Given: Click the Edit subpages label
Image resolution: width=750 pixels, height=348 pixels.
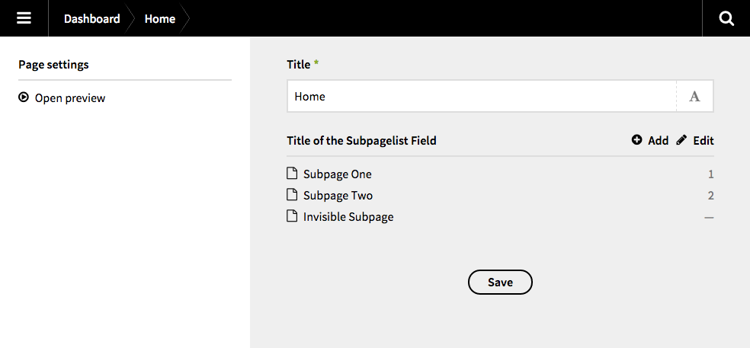Looking at the screenshot, I should [x=704, y=140].
